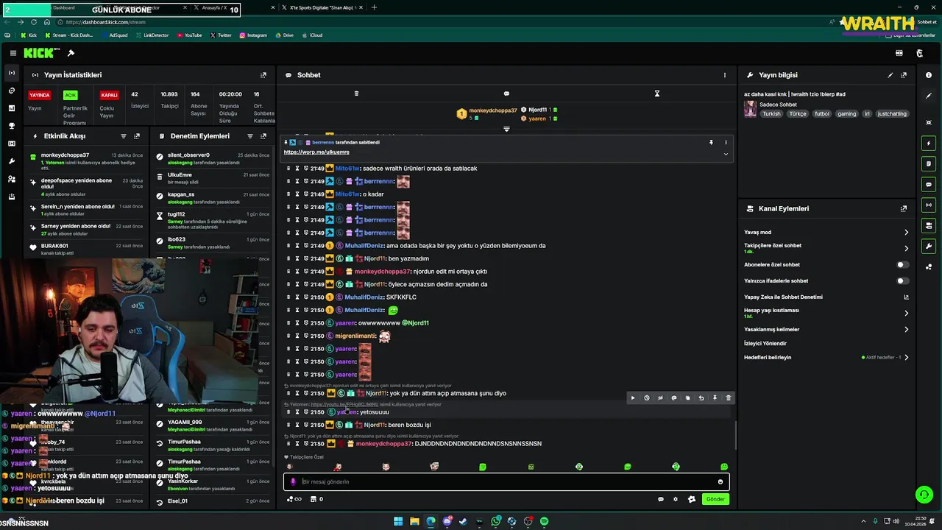Pop out the Etkinlik Akışı panel
942x530 pixels.
(137, 136)
